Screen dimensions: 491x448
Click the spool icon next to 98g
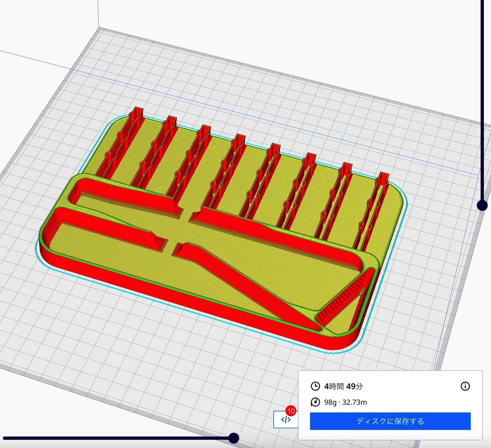pos(316,403)
